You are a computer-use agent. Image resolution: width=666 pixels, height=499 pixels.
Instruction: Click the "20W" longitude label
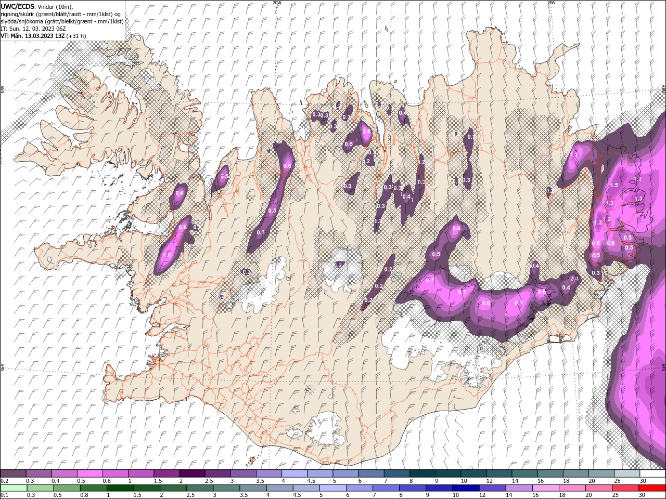[x=277, y=2]
